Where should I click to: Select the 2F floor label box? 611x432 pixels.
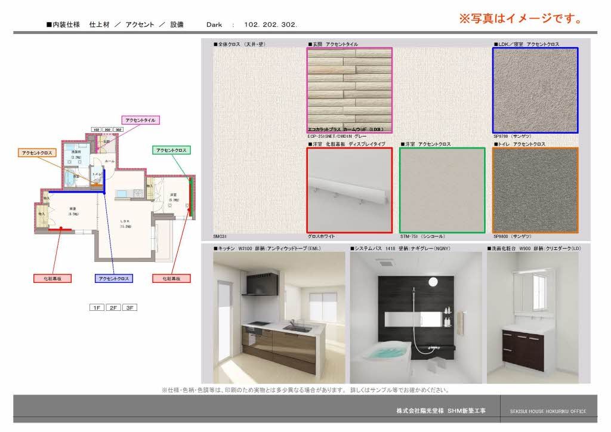point(113,308)
